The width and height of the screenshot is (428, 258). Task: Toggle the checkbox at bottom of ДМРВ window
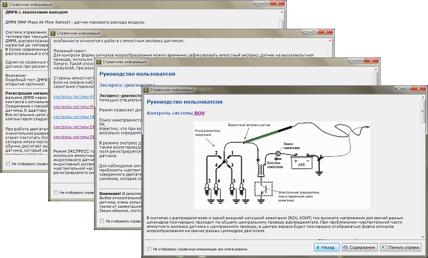8,163
